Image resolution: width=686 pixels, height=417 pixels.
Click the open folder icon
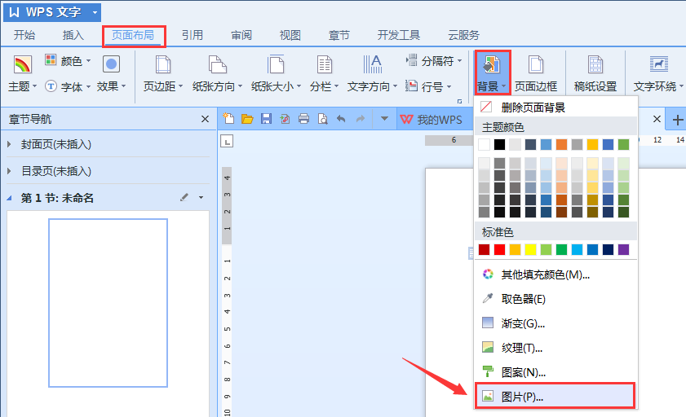pos(247,118)
